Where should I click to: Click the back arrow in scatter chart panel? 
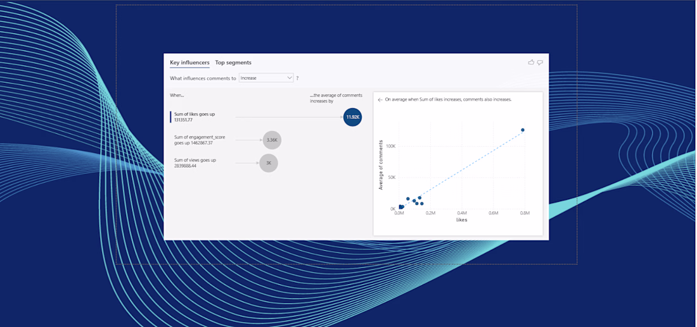click(380, 100)
